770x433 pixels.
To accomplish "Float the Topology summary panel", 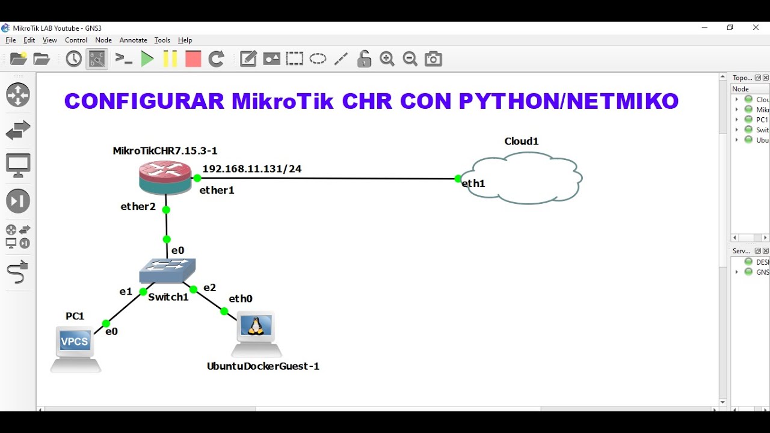I will click(x=758, y=78).
